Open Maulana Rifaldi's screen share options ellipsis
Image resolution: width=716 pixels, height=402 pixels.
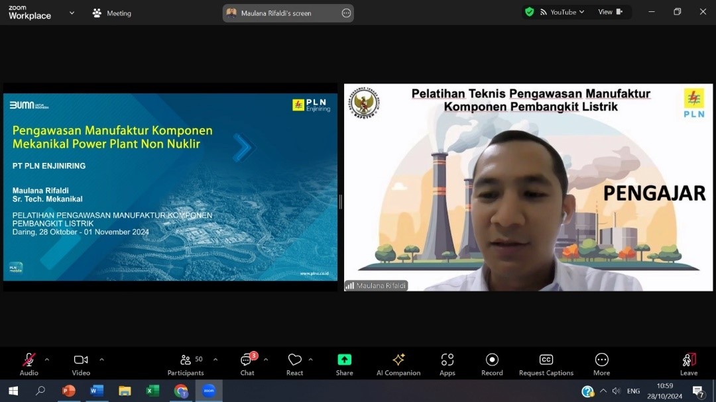[346, 13]
